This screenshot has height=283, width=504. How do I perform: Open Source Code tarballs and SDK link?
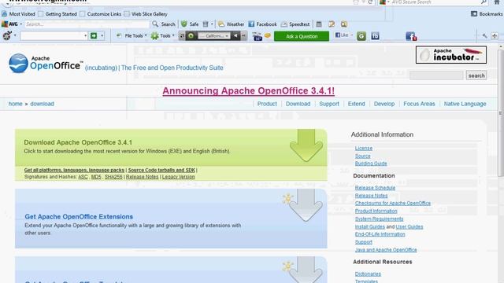(x=161, y=170)
